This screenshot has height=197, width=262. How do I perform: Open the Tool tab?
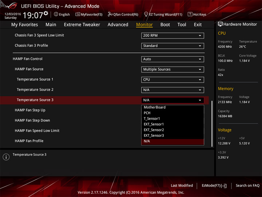pyautogui.click(x=182, y=25)
